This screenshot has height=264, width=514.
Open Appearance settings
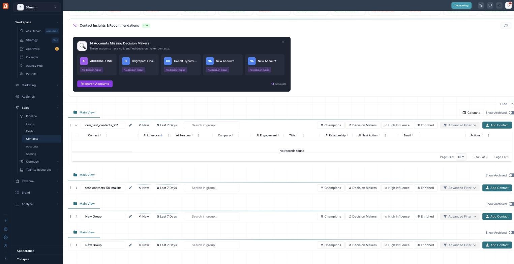point(25,251)
